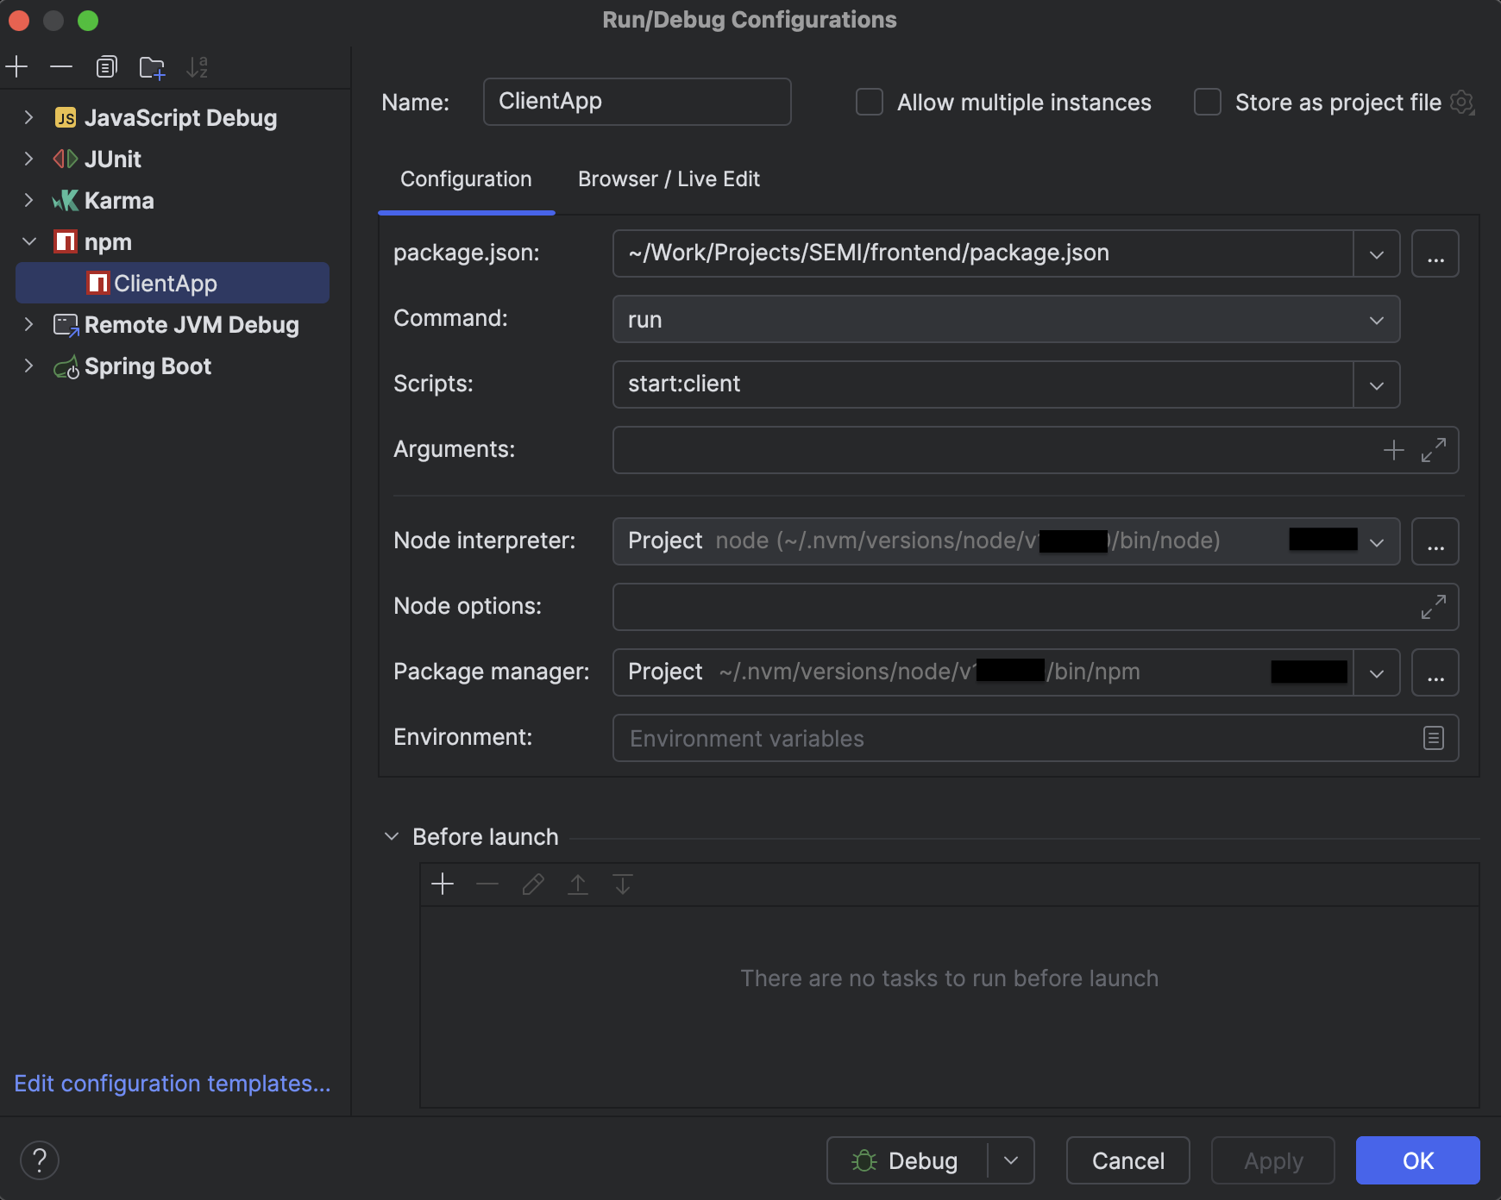The width and height of the screenshot is (1501, 1200).
Task: Expand Spring Boot tree node
Action: (28, 366)
